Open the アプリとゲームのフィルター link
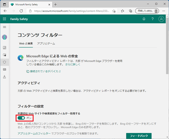Viewport: 169px width, 139px height. tap(34, 133)
